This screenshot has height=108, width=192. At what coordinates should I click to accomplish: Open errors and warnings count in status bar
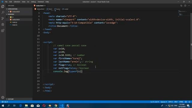(x=5, y=102)
